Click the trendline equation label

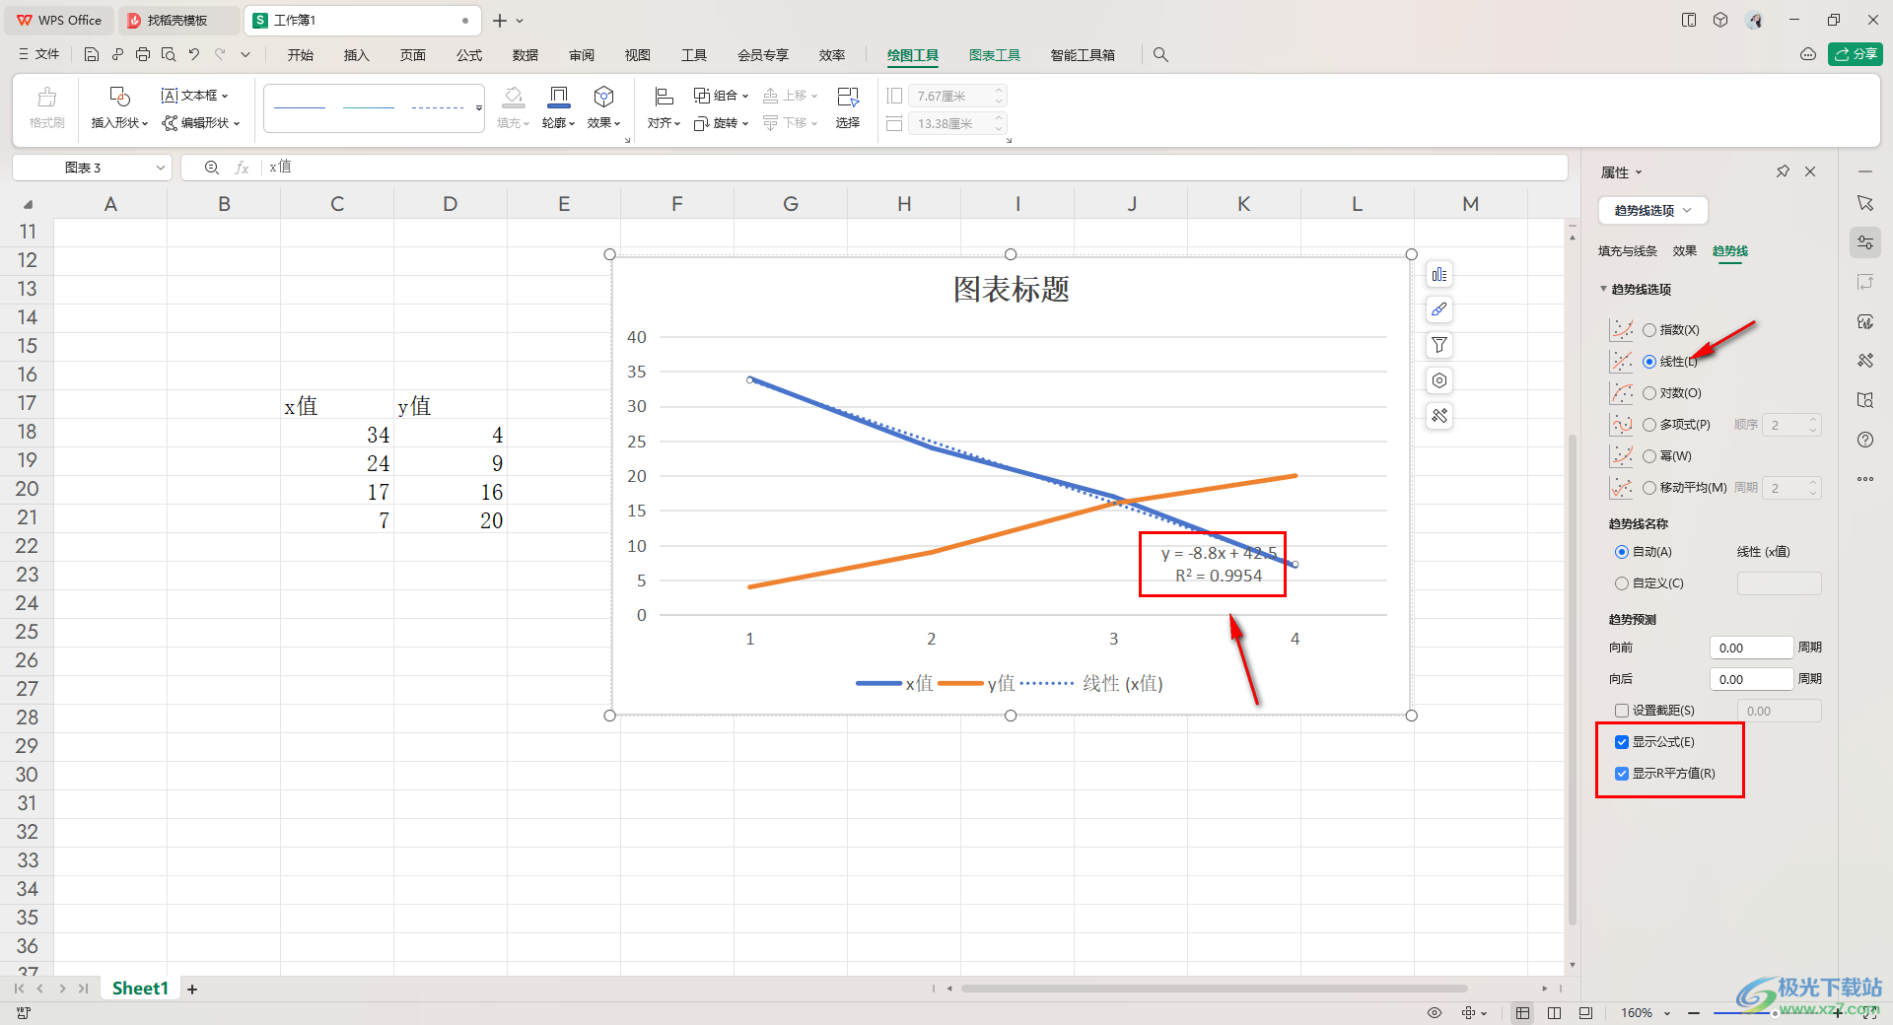point(1218,565)
